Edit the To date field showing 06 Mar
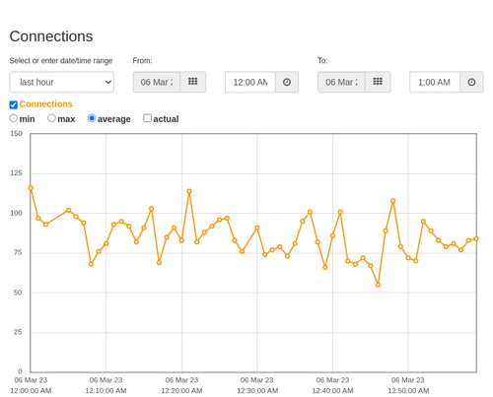The image size is (493, 397). pyautogui.click(x=341, y=82)
